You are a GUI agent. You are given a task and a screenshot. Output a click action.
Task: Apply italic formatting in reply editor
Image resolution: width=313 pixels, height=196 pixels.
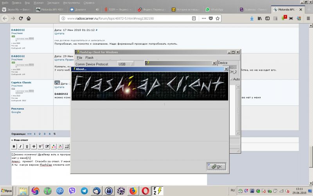coord(20,146)
